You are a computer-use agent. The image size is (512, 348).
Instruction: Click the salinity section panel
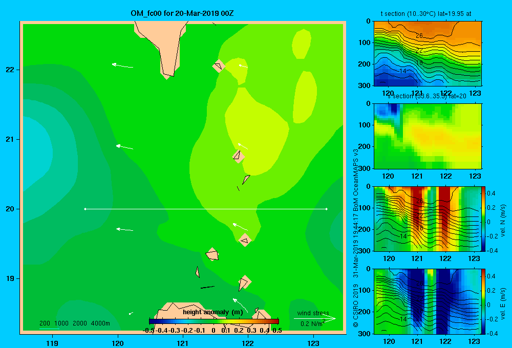428,136
